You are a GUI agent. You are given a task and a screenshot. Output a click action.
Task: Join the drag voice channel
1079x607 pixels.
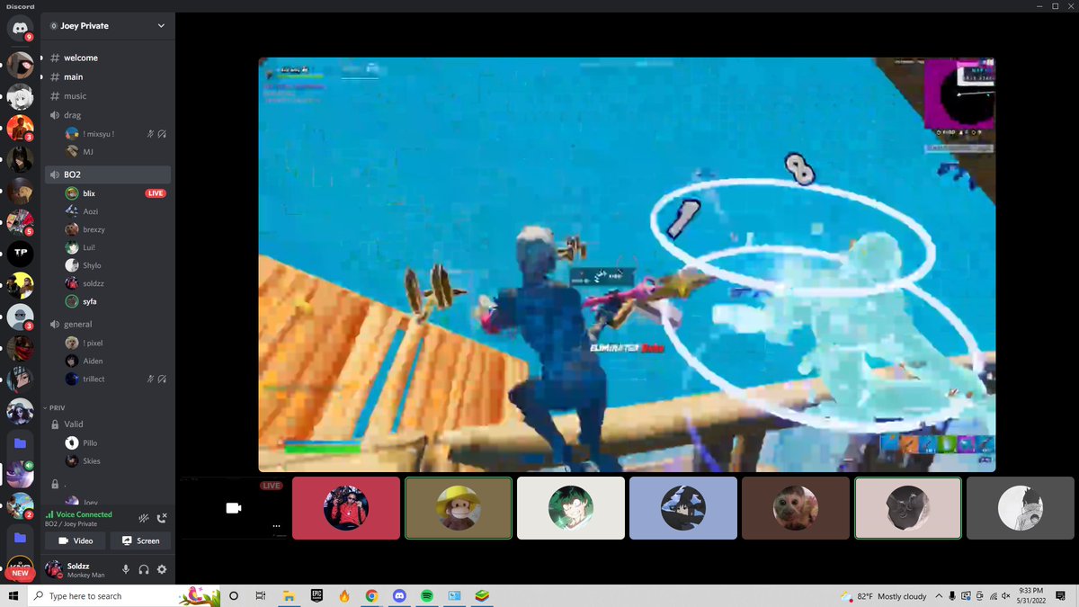point(108,115)
